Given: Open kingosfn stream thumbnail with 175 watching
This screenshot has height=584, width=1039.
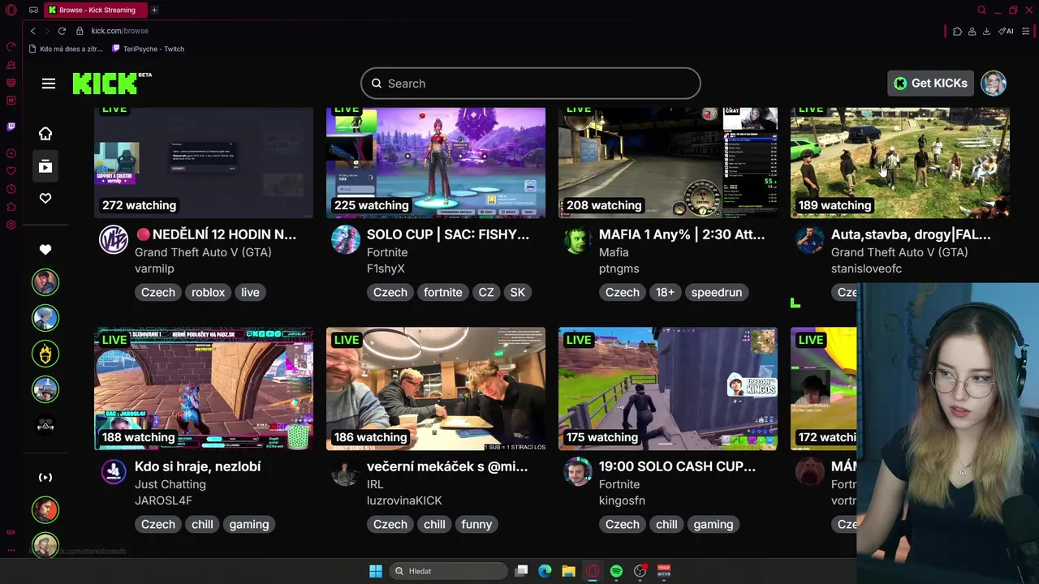Looking at the screenshot, I should pos(668,389).
